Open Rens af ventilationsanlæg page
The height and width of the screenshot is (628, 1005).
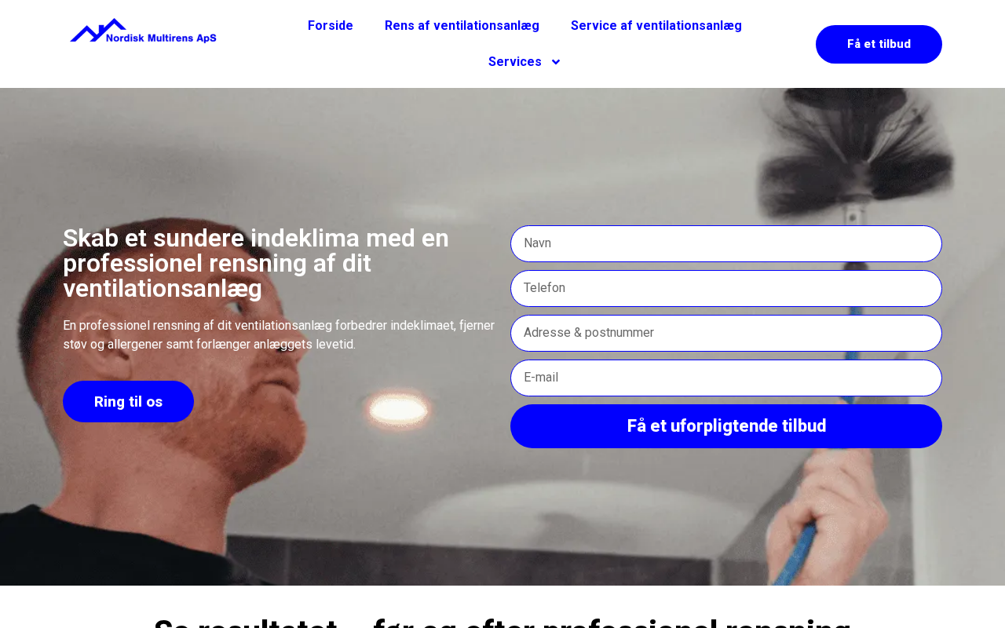pos(462,26)
